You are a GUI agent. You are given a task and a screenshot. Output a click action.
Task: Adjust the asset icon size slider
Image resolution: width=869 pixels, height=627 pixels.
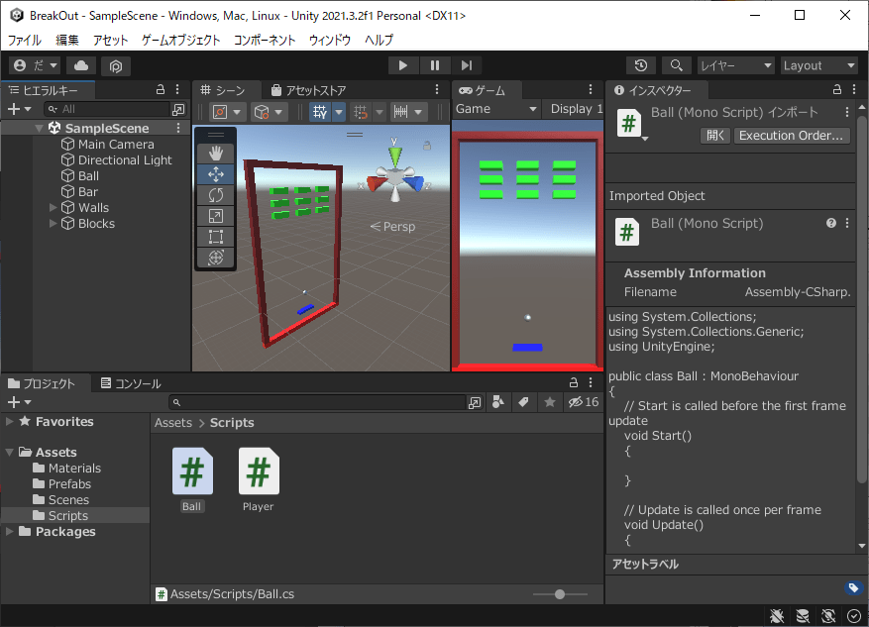tap(560, 594)
